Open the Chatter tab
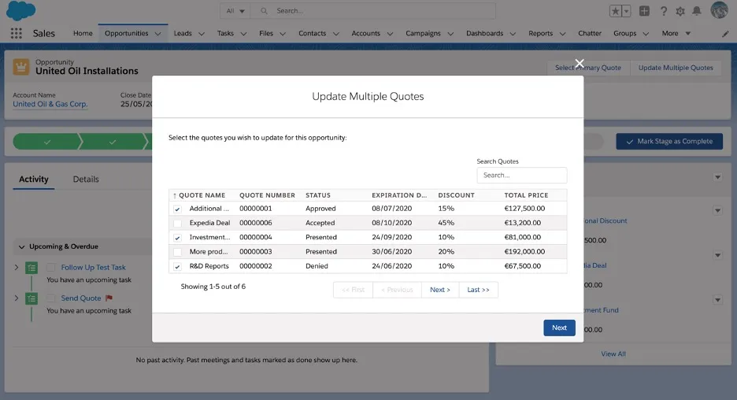Viewport: 737px width, 400px height. (x=590, y=33)
